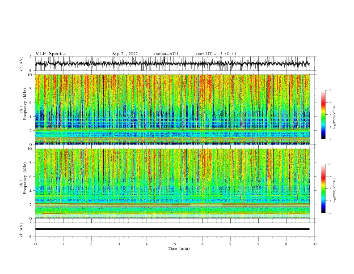
Task: Click the "ch.1(V)" axis label
Action: (21, 64)
